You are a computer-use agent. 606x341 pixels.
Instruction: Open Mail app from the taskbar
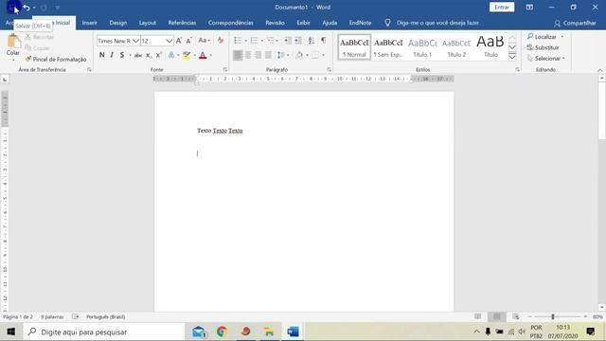(199, 332)
